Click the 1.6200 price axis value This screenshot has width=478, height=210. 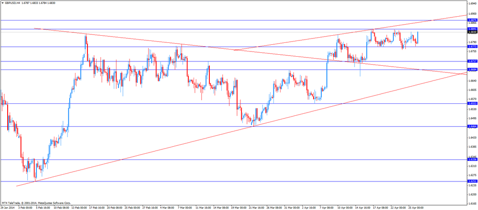point(472,194)
